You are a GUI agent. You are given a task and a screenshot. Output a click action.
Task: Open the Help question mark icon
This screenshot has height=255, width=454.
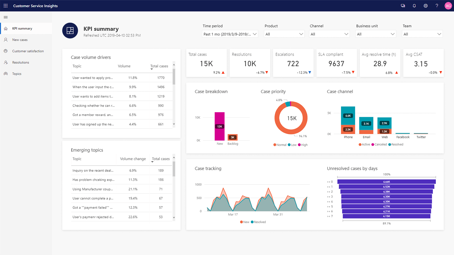(x=436, y=6)
